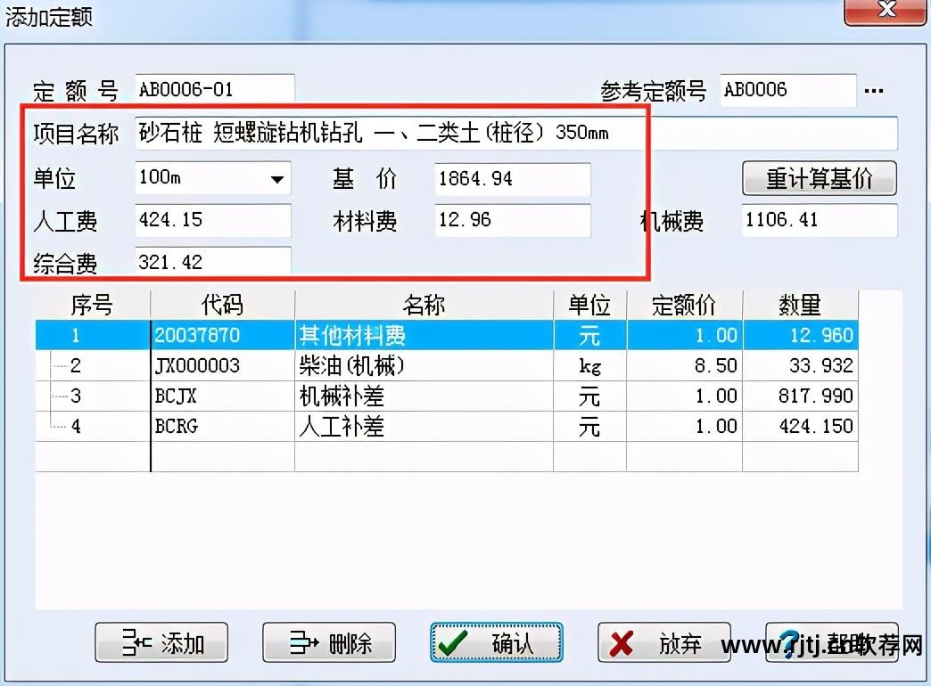
Task: Click the add-row icon on 添加 button
Action: 137,642
